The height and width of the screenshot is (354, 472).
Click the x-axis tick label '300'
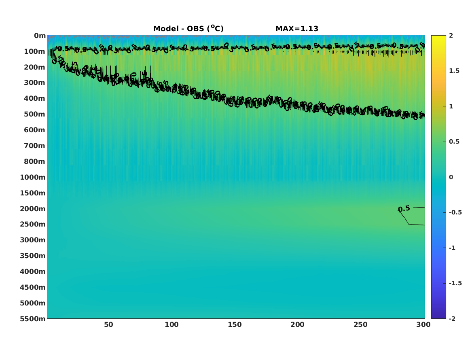tap(423, 325)
